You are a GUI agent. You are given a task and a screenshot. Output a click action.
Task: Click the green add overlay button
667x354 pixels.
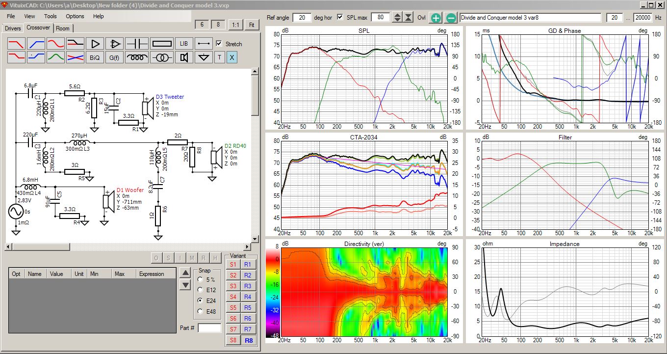pos(436,18)
